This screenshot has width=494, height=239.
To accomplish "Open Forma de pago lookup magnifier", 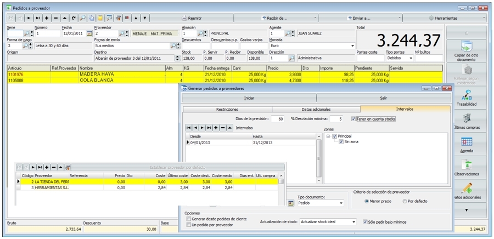I will pyautogui.click(x=25, y=45).
